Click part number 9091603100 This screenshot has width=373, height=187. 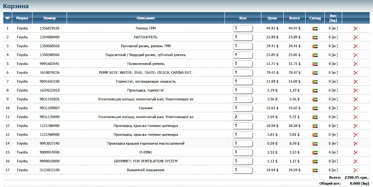49,81
